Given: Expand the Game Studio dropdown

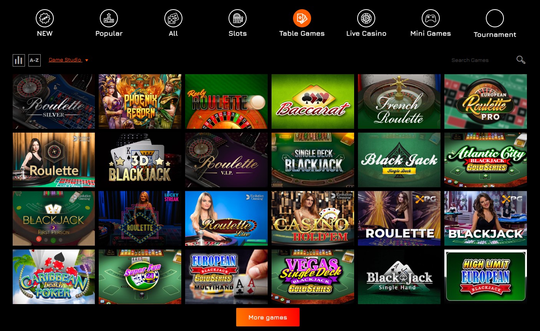Looking at the screenshot, I should (x=68, y=60).
